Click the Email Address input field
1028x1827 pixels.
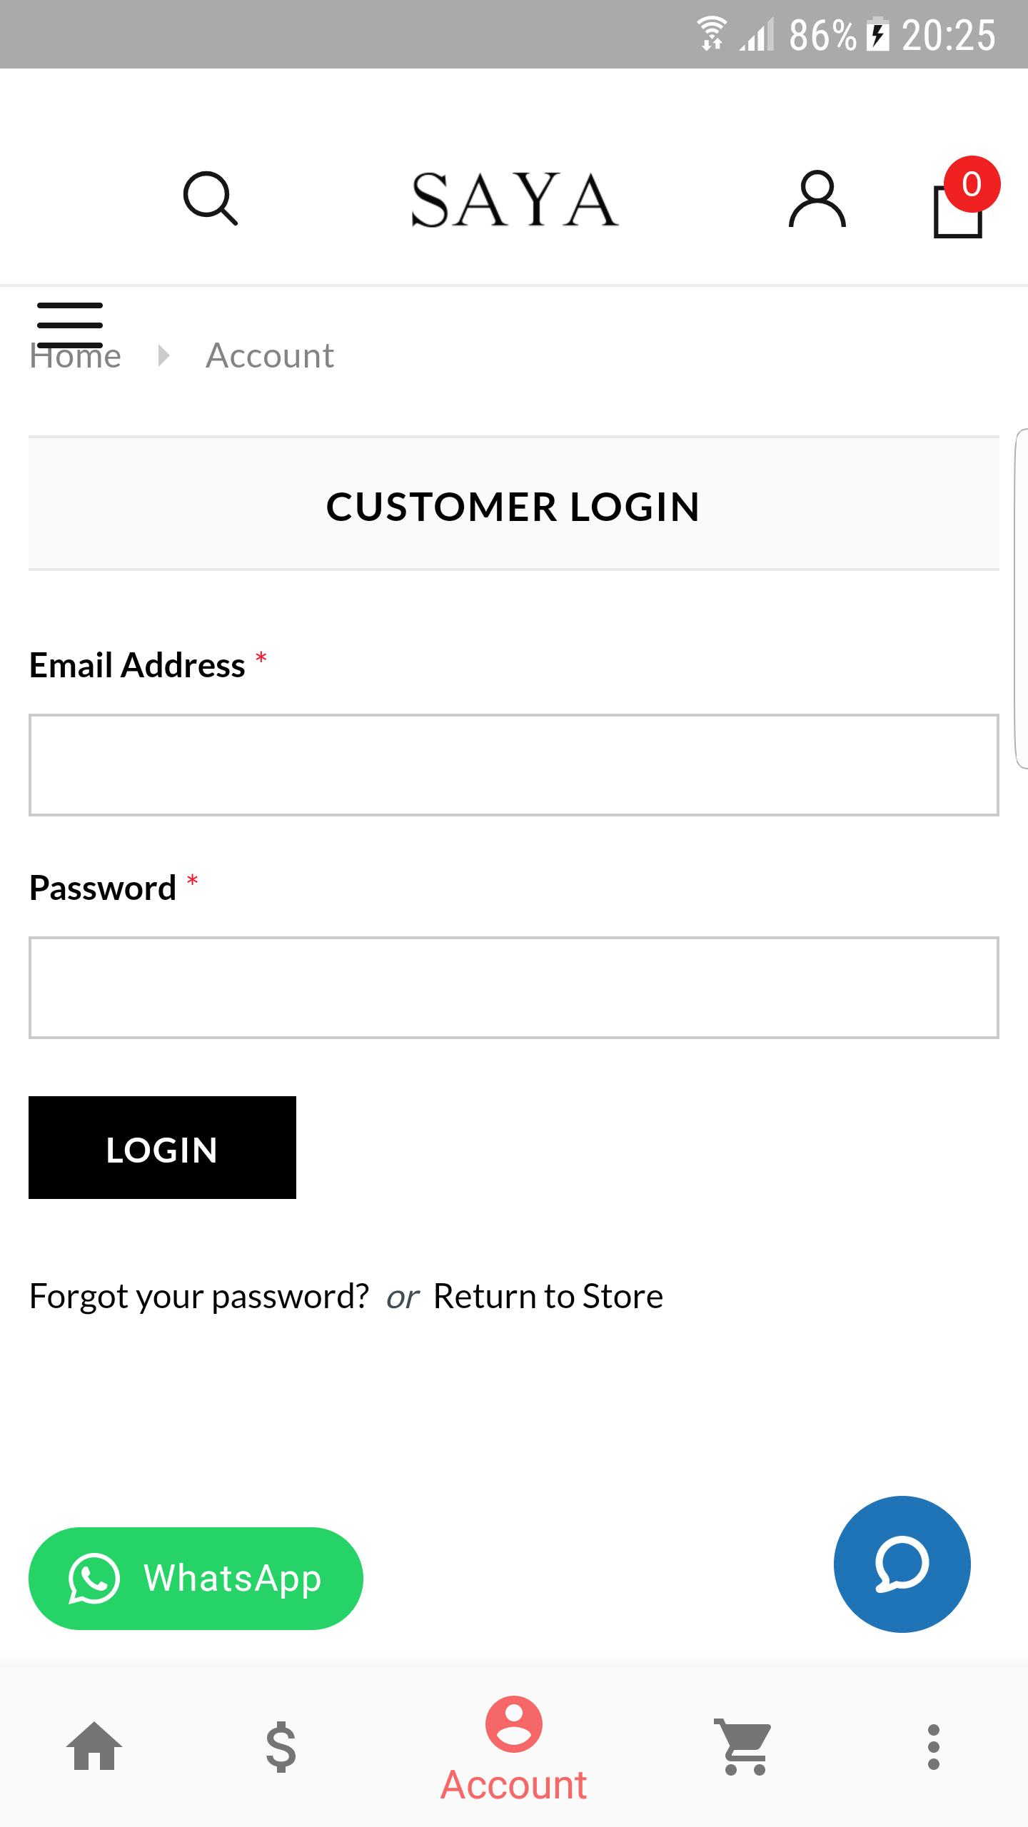coord(514,765)
